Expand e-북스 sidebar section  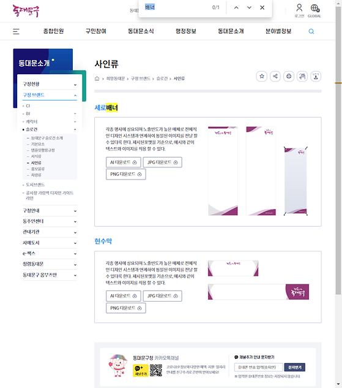[x=50, y=253]
